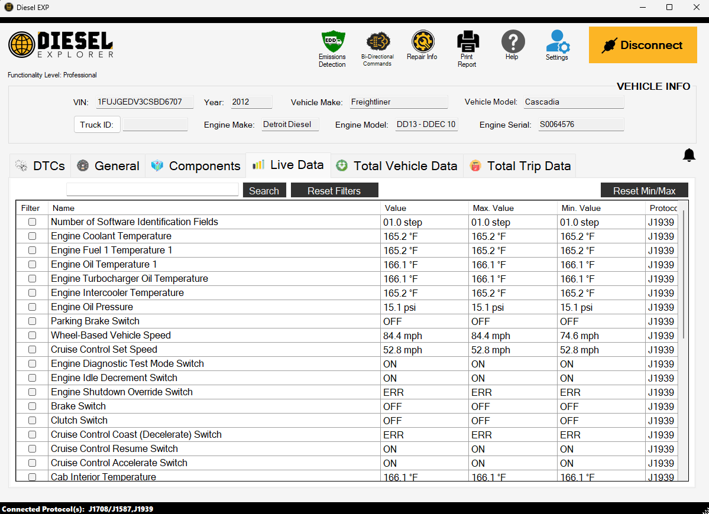Check filter for Brake Switch
The width and height of the screenshot is (709, 514).
pyautogui.click(x=32, y=406)
